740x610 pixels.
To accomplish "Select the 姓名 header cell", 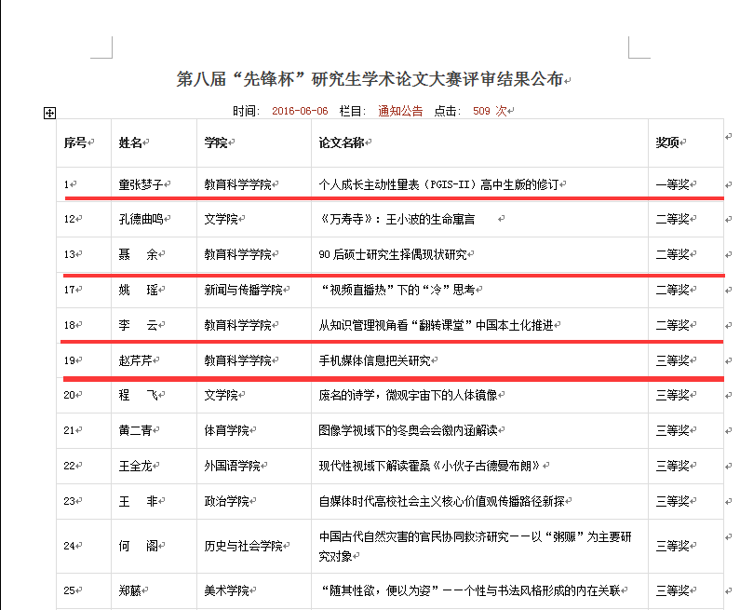I will (131, 142).
